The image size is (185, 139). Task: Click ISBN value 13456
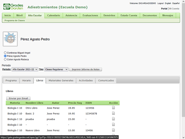pos(89,130)
